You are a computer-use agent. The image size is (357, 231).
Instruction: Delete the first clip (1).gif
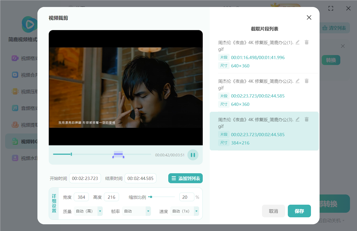pyautogui.click(x=307, y=42)
